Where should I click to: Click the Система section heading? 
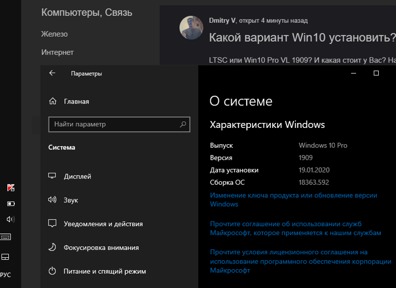[61, 147]
